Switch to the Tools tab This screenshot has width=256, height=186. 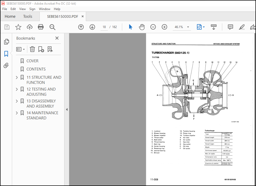click(28, 16)
